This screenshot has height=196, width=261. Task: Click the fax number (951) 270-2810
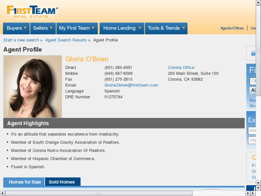coord(118,79)
